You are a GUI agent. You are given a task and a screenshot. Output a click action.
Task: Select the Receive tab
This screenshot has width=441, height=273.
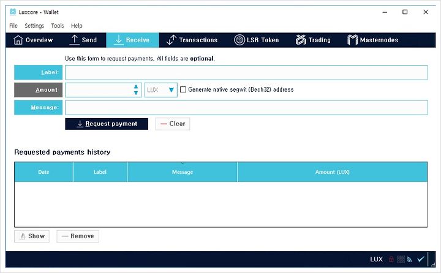point(132,40)
